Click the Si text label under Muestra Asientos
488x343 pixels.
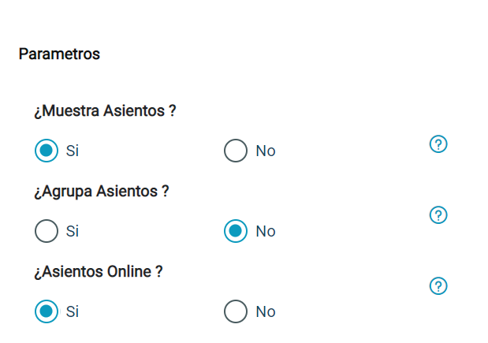pos(73,151)
